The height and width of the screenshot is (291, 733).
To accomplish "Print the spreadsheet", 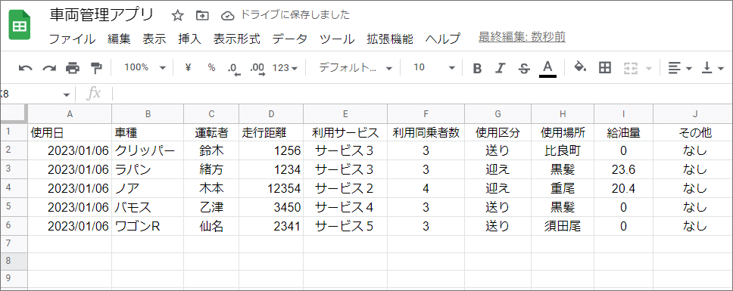I will (73, 68).
